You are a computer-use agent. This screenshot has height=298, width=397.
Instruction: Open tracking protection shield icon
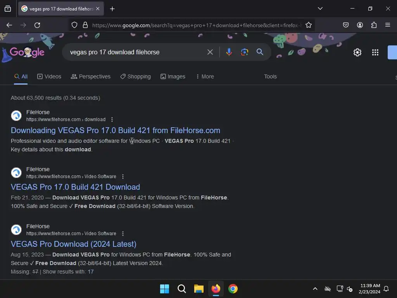[x=74, y=25]
